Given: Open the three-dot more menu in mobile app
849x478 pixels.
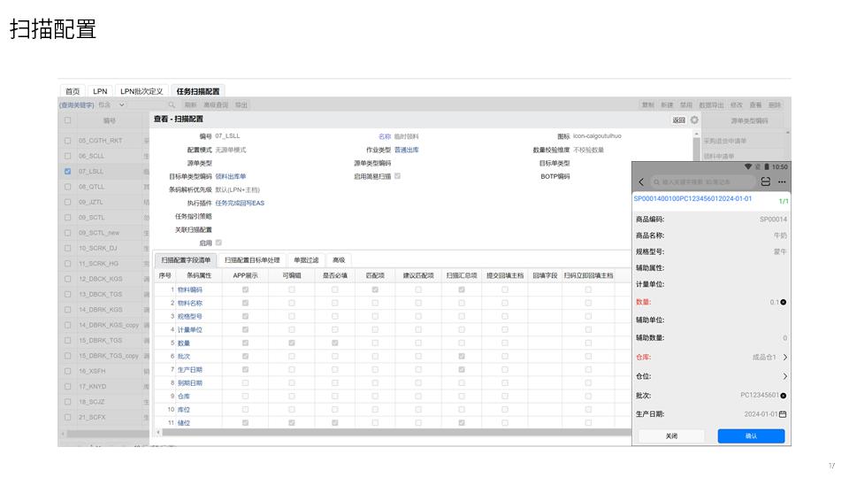Looking at the screenshot, I should [x=782, y=181].
